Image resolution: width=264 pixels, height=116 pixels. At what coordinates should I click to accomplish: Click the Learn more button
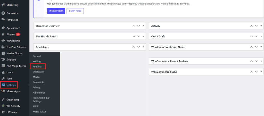(x=75, y=11)
